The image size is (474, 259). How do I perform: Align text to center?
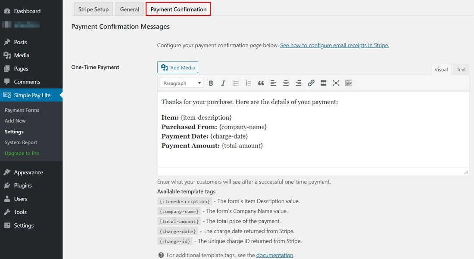point(286,83)
